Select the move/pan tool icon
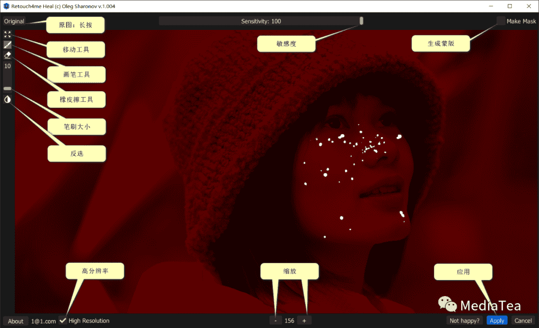 (7, 34)
